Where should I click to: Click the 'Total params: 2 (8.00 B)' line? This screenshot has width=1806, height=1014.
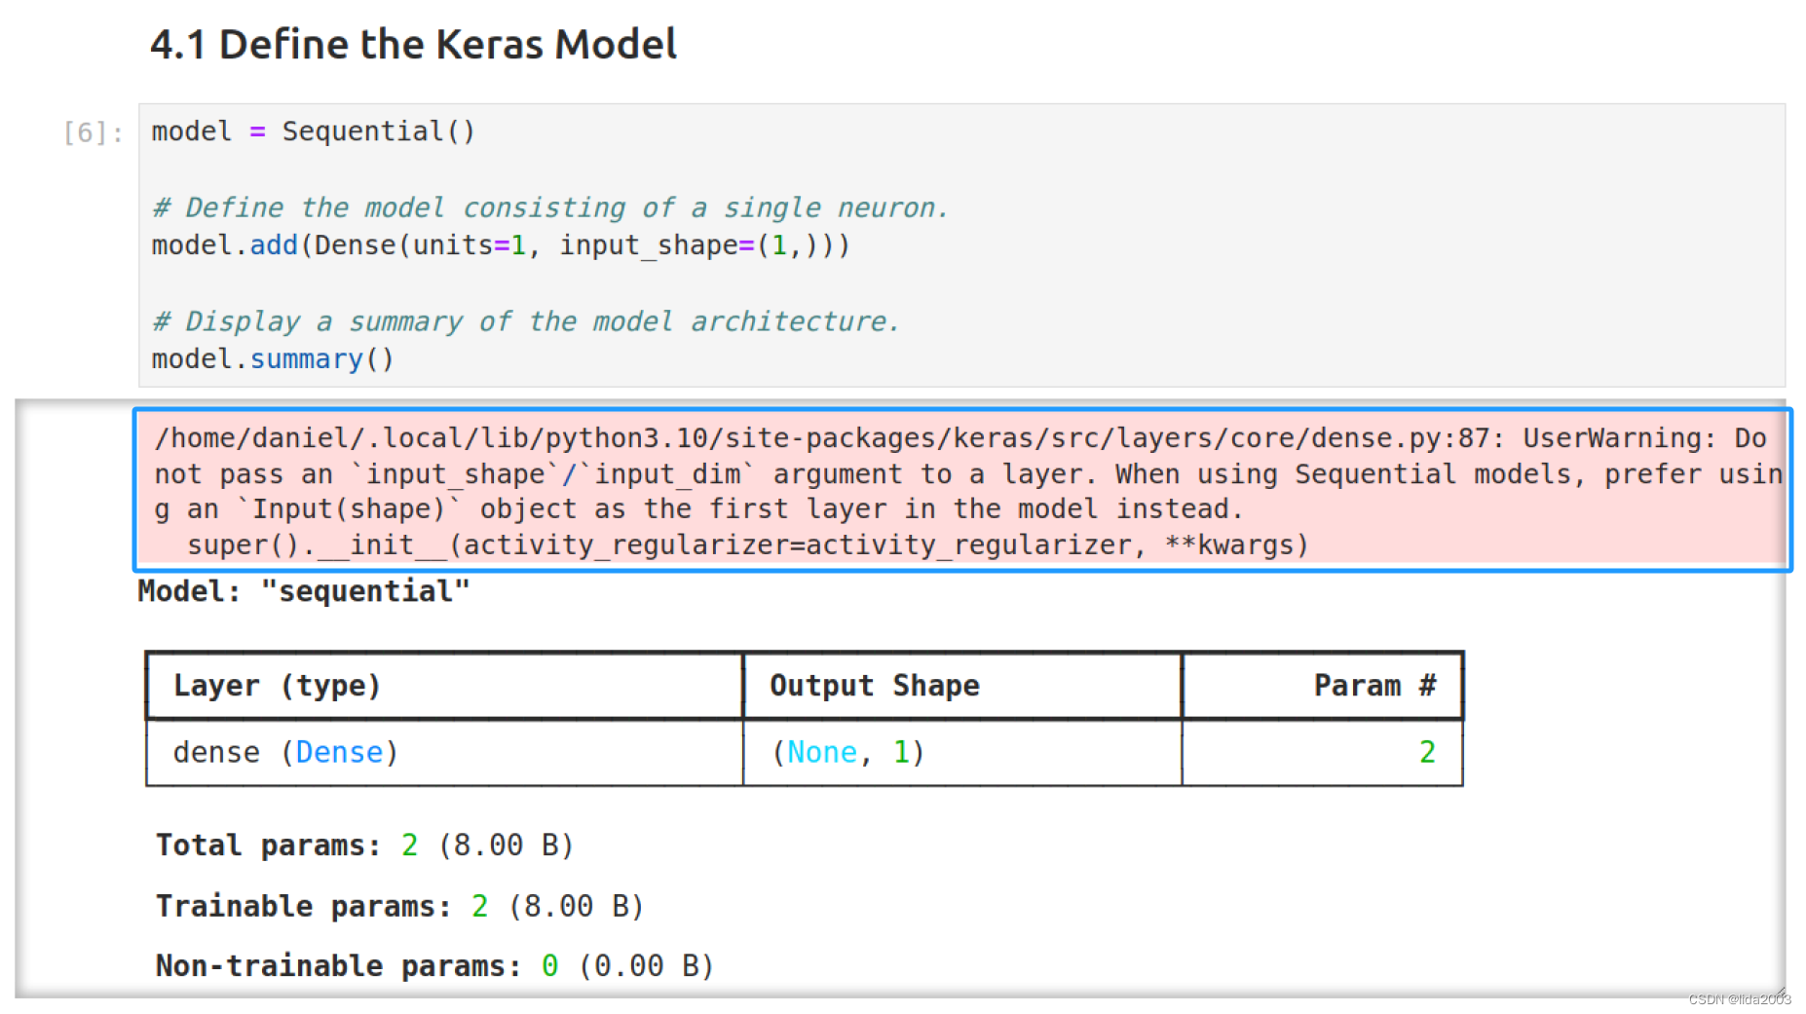point(365,845)
